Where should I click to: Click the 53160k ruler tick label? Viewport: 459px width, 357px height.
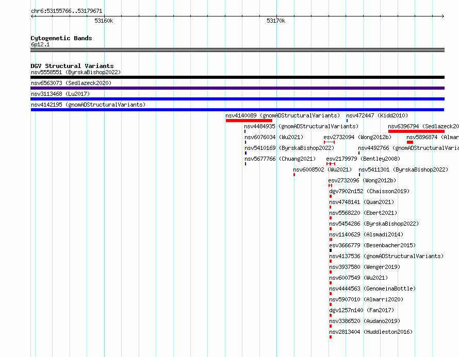[104, 21]
